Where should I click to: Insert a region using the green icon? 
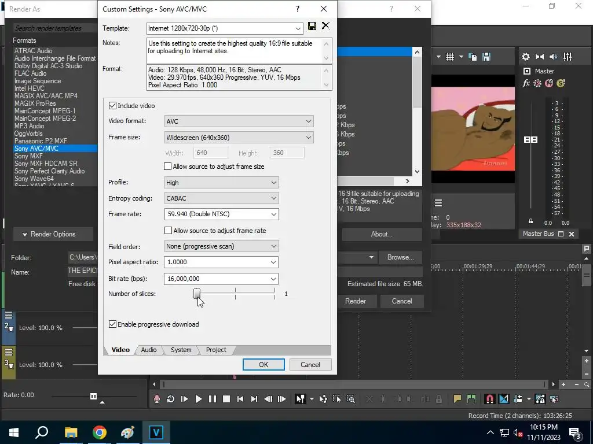pos(471,399)
